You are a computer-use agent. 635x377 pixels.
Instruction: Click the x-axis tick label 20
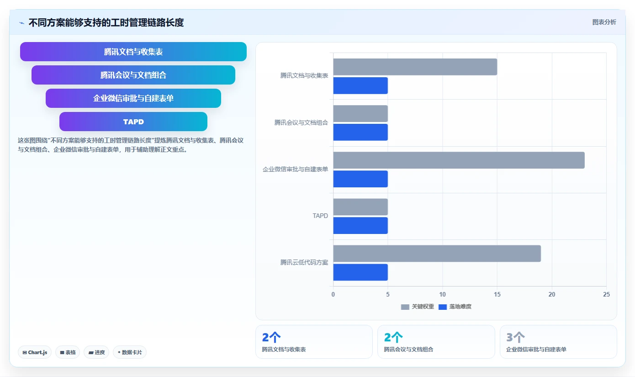(x=552, y=295)
